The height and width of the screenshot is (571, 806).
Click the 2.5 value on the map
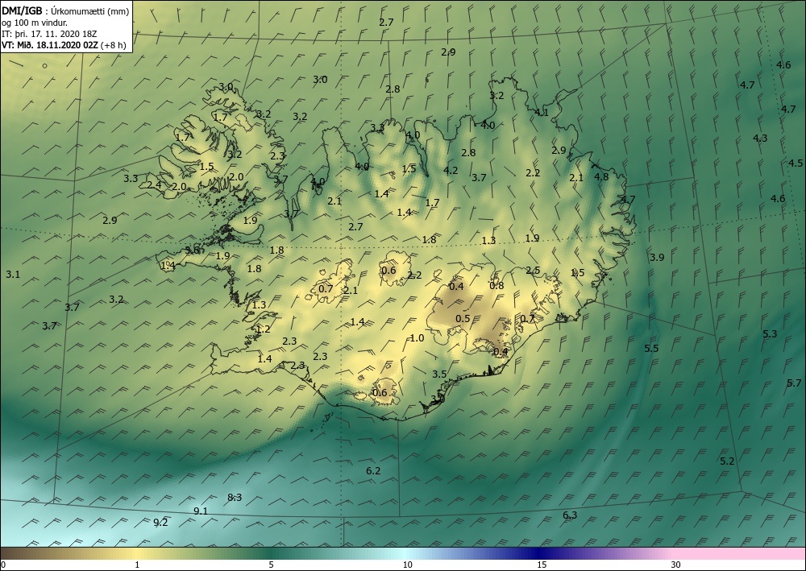click(533, 271)
